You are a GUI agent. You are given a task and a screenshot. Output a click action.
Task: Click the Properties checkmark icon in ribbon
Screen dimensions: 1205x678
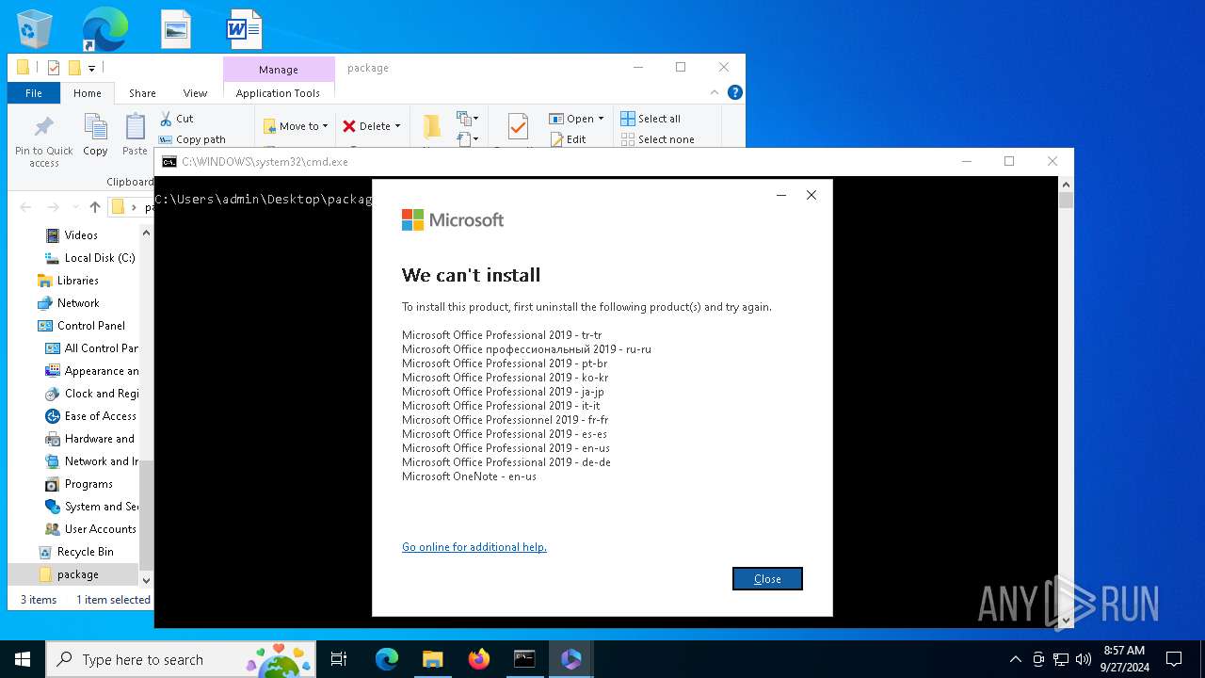click(518, 127)
